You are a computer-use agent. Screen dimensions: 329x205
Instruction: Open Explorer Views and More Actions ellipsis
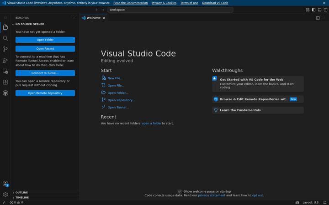(74, 18)
